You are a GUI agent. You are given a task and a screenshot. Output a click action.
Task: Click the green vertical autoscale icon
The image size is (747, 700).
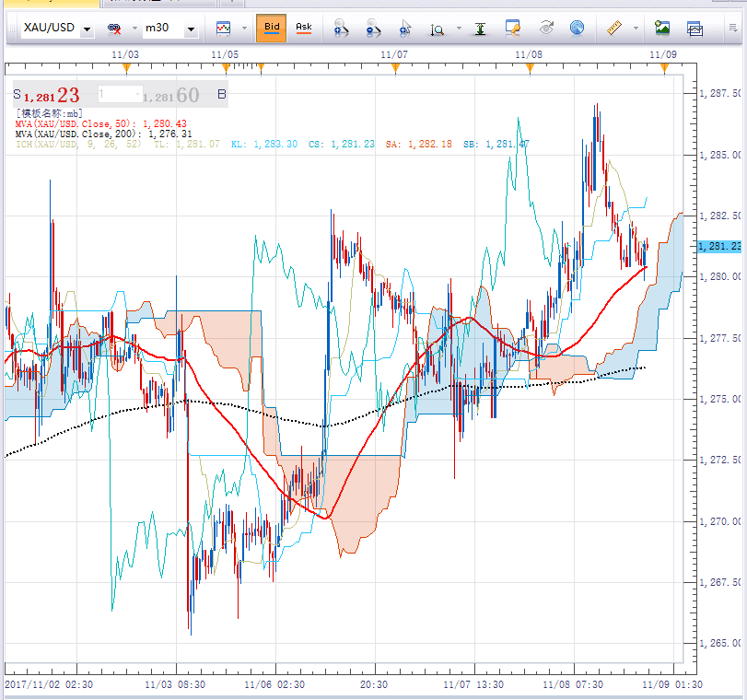coord(480,29)
